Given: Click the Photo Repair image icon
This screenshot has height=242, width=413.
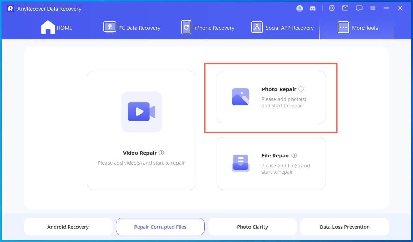Looking at the screenshot, I should coord(240,97).
